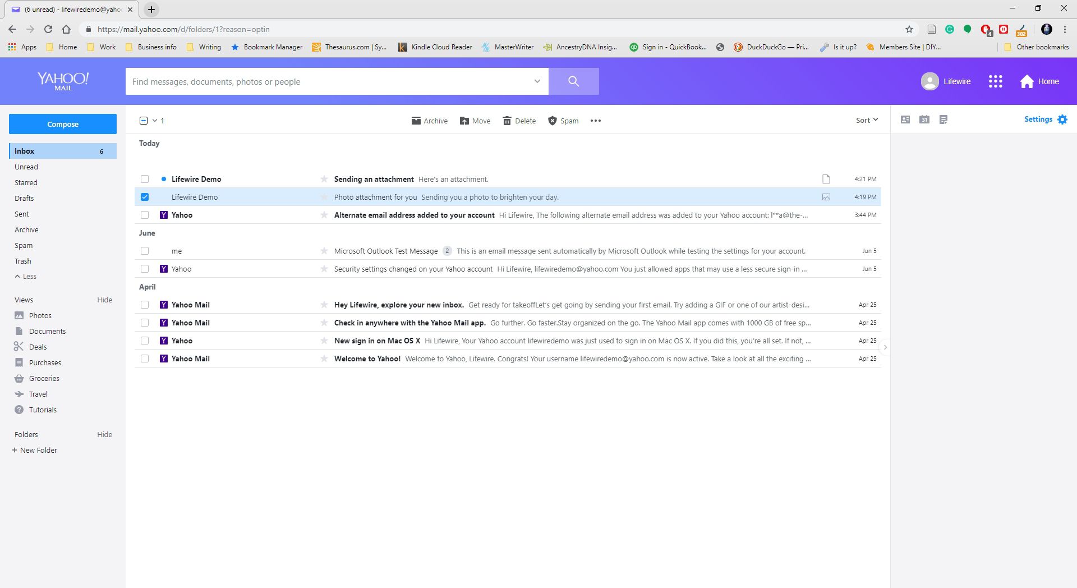Click the image attachment icon on the 4:19 PM email
Image resolution: width=1077 pixels, height=588 pixels.
(x=826, y=197)
